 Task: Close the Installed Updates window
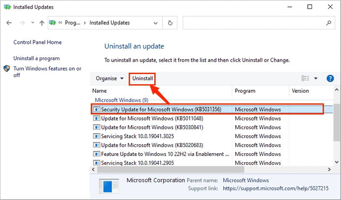click(x=330, y=7)
